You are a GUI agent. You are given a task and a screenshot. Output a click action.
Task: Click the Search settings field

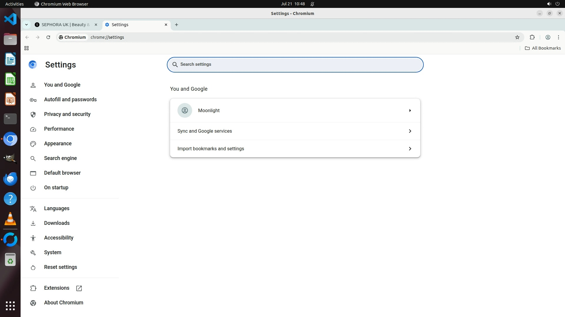295,65
